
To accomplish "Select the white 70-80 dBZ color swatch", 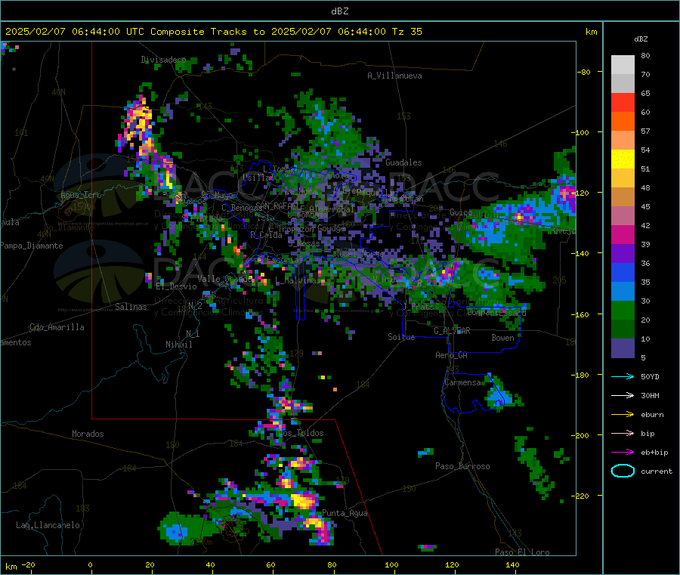I will pos(623,65).
